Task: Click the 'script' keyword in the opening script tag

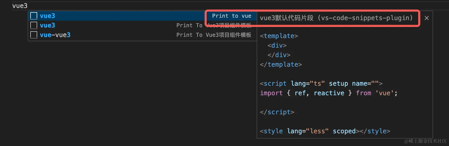Action: click(x=275, y=84)
